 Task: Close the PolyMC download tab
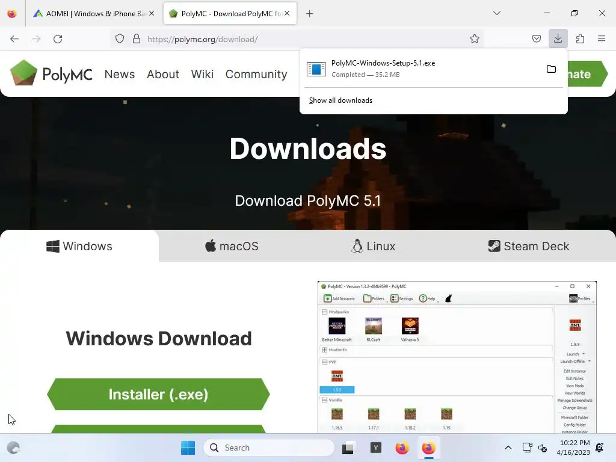287,13
